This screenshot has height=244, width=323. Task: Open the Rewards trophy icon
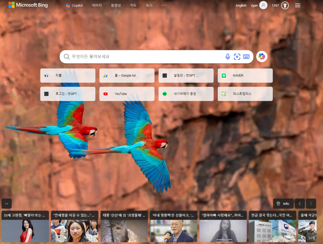(x=285, y=5)
